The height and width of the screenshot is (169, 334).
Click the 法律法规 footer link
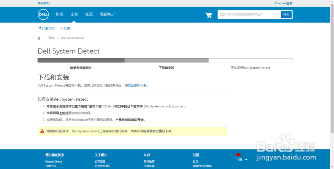(x=149, y=166)
